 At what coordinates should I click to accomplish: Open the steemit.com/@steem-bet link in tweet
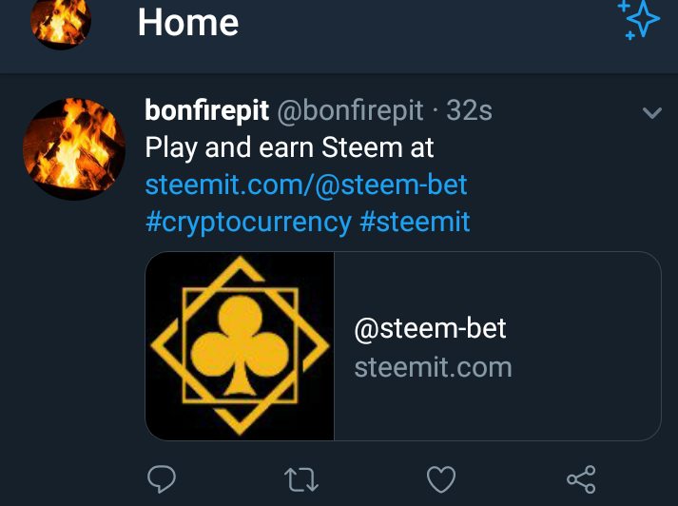click(x=306, y=185)
